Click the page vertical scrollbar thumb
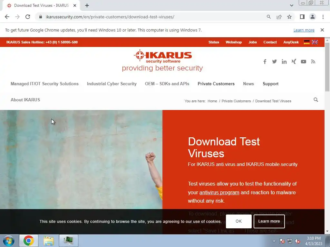 pos(327,67)
